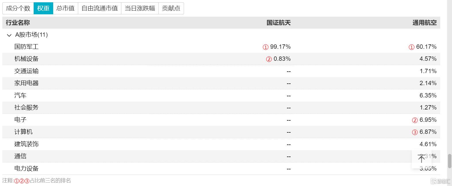
Task: Click the back-to-top arrow icon
Action: coord(421,158)
